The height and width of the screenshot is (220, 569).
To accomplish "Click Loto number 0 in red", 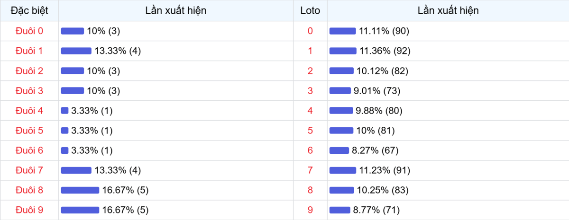I will 310,31.
